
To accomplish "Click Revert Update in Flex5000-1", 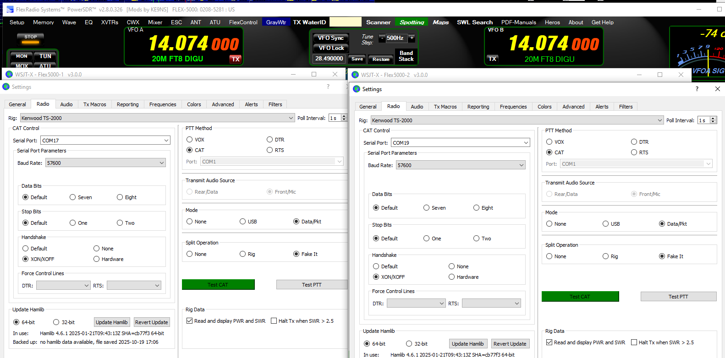I will tap(152, 322).
